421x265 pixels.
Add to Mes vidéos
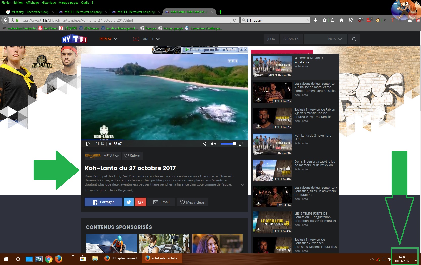[x=192, y=202]
